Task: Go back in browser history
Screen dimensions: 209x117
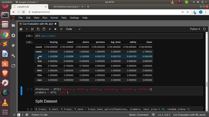Action: click(14, 12)
